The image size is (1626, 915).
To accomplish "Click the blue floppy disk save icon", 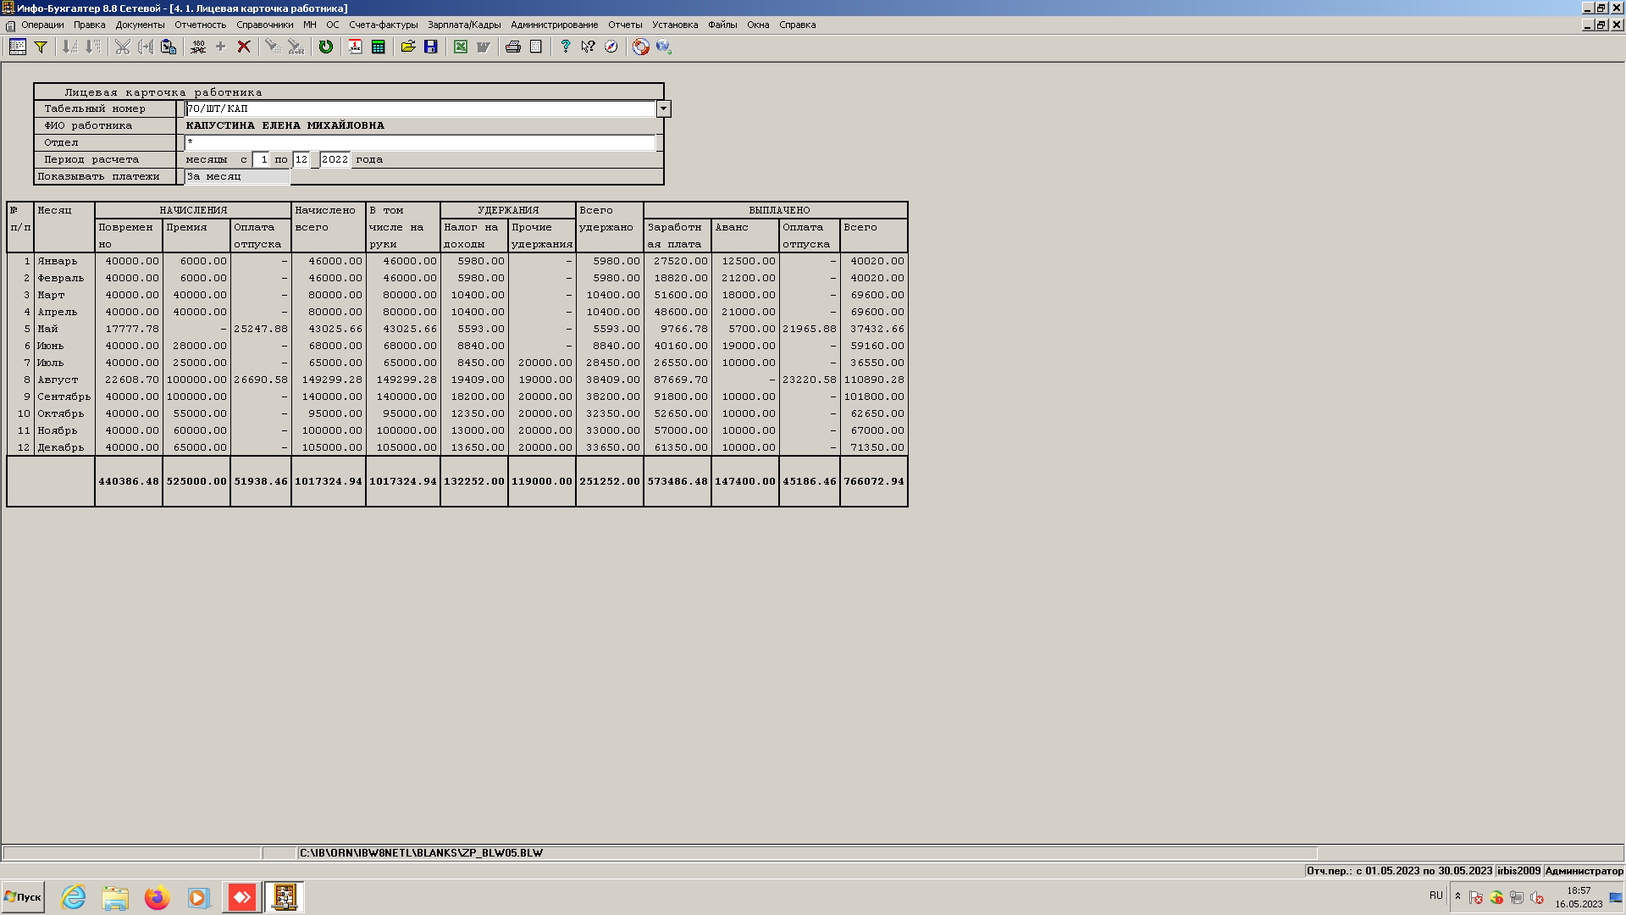I will point(431,47).
